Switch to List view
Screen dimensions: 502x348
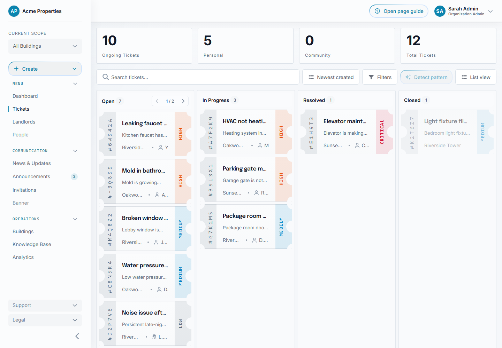(476, 77)
